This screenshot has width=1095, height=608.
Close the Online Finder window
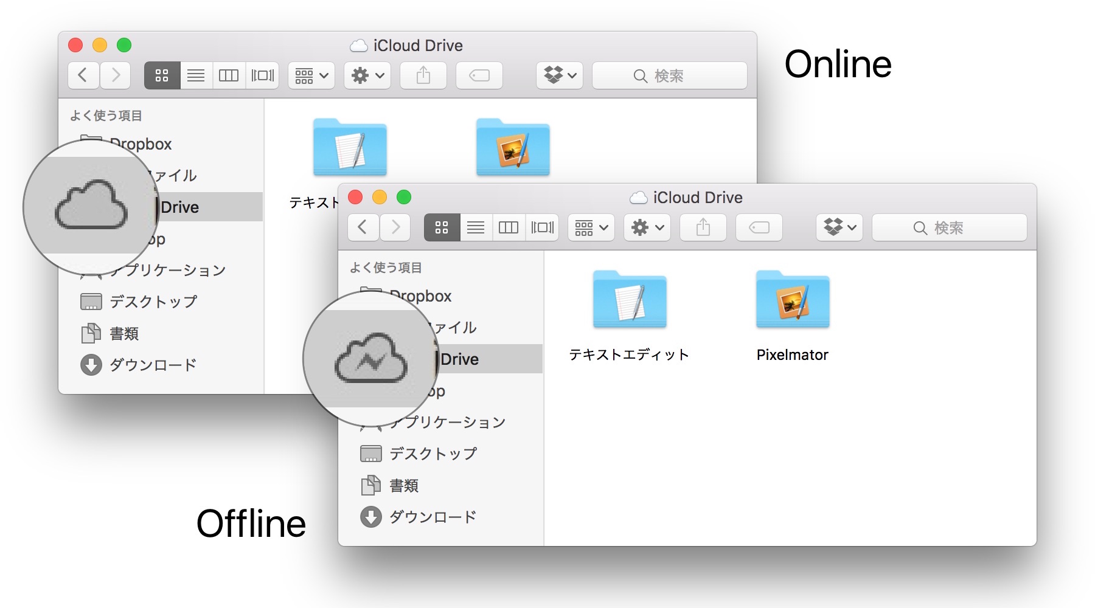(x=75, y=45)
